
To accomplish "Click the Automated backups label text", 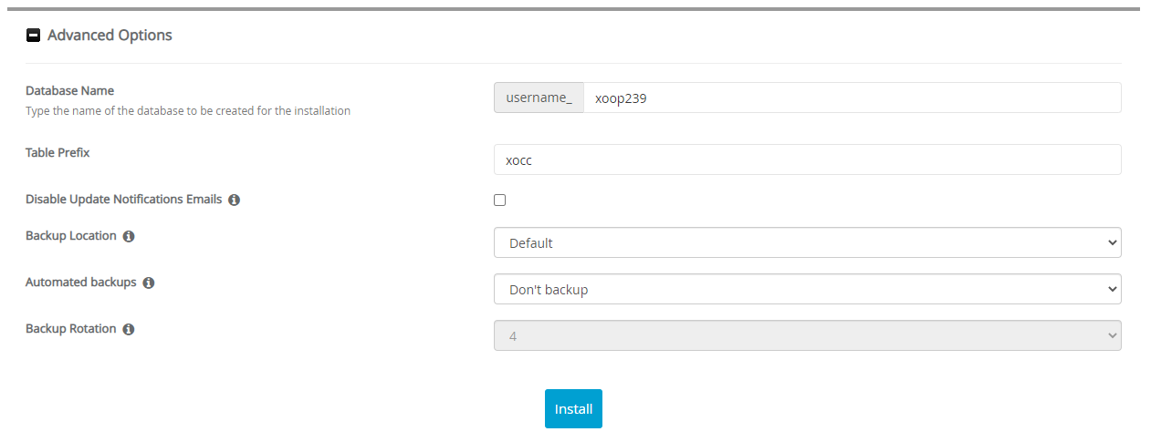I will [81, 283].
